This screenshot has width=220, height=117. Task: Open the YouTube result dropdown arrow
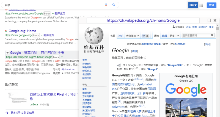click(x=53, y=14)
